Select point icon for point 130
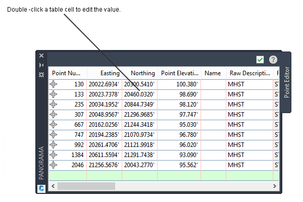The height and width of the screenshot is (202, 303). (x=53, y=84)
